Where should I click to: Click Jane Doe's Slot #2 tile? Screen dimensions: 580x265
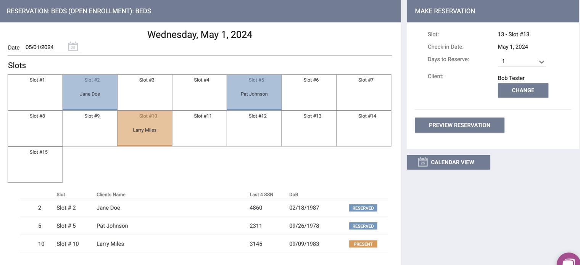[x=90, y=92]
